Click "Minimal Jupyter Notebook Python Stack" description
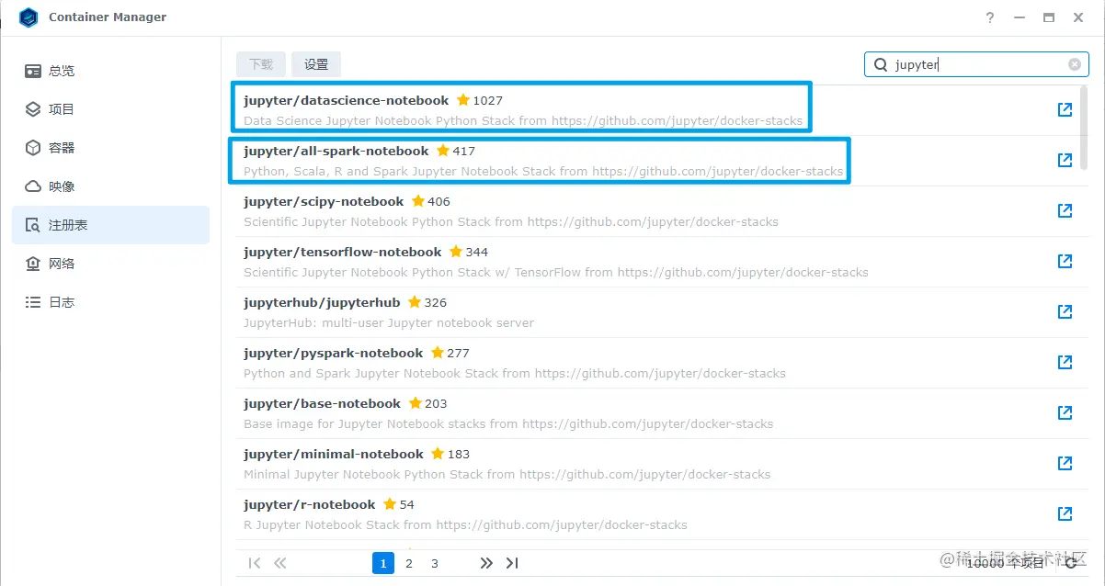This screenshot has height=586, width=1105. (x=507, y=474)
